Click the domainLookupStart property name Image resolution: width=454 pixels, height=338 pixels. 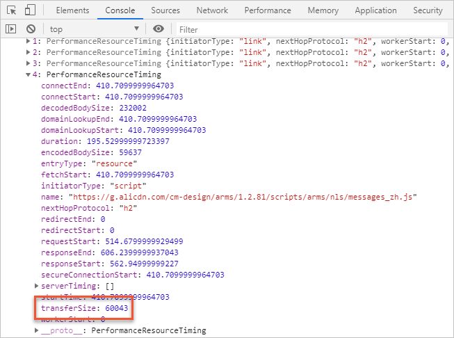click(x=80, y=130)
